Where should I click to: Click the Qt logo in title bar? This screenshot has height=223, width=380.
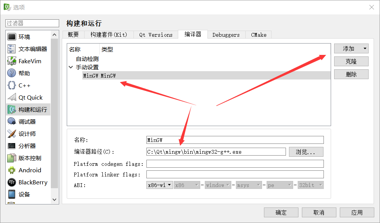coord(7,7)
